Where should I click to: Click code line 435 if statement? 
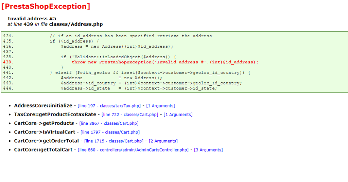tap(74, 41)
